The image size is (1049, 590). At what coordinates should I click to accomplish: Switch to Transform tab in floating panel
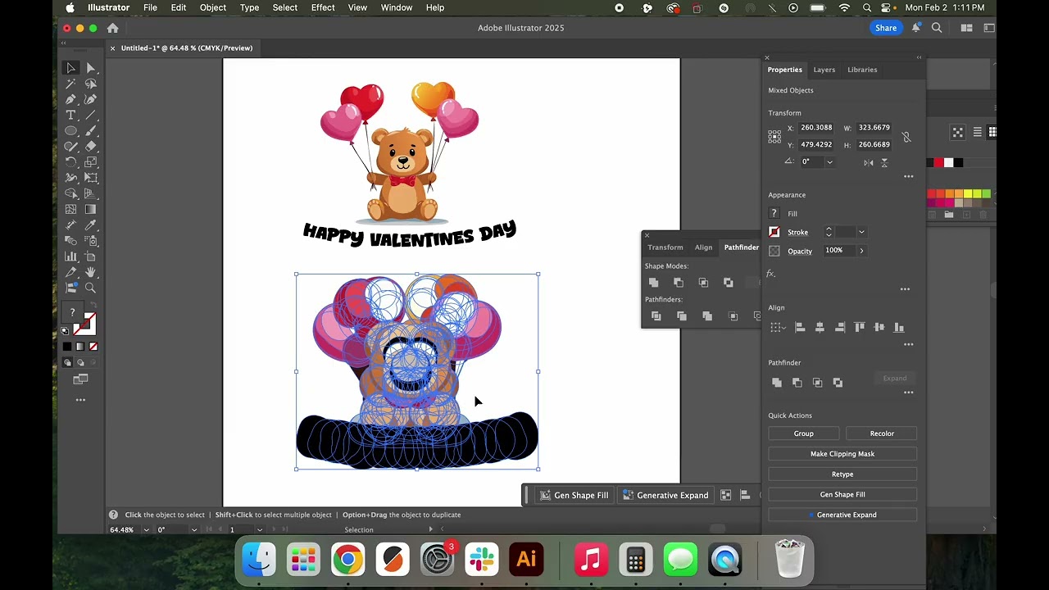pyautogui.click(x=665, y=247)
